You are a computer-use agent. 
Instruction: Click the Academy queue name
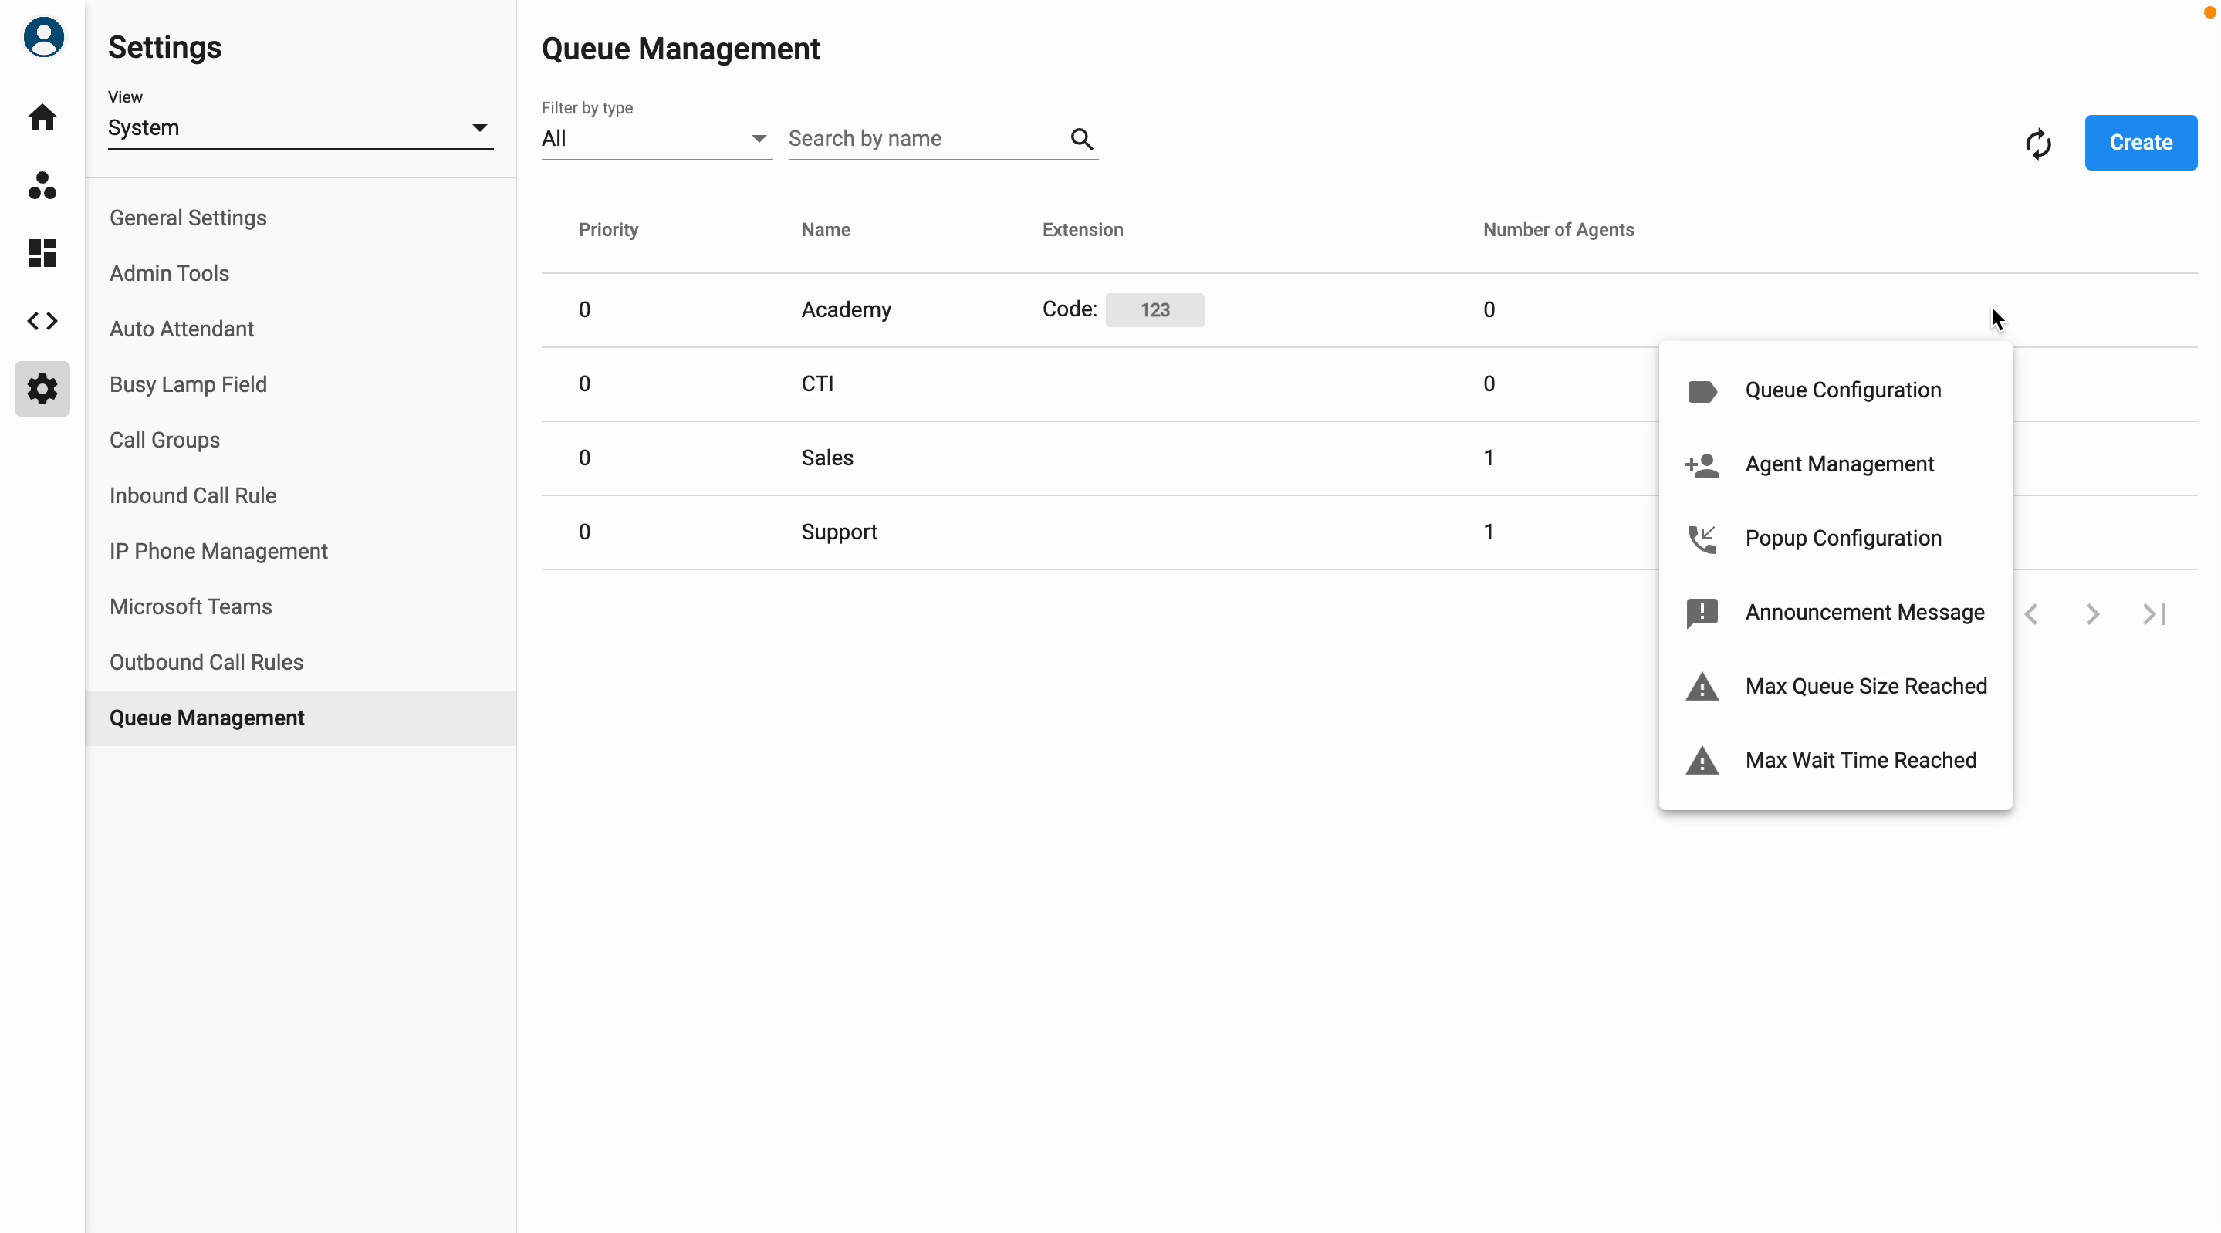(x=846, y=310)
